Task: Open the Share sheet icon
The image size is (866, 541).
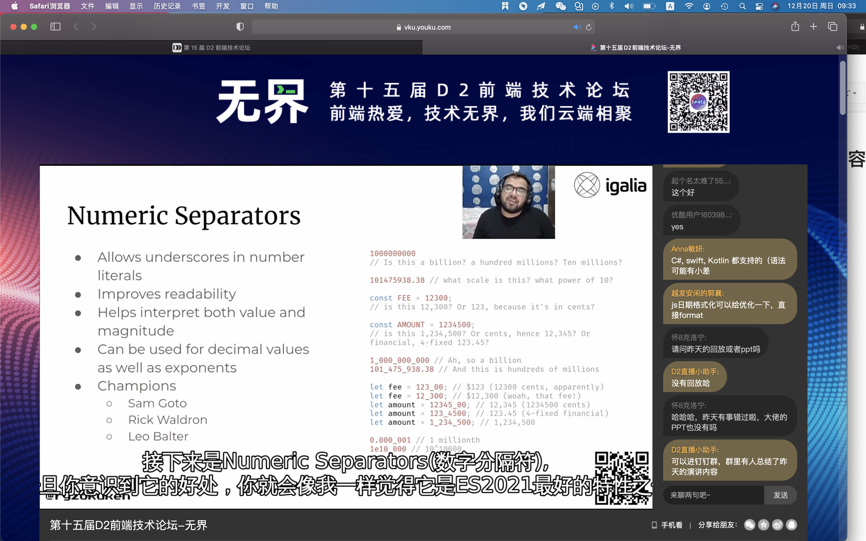Action: point(795,27)
